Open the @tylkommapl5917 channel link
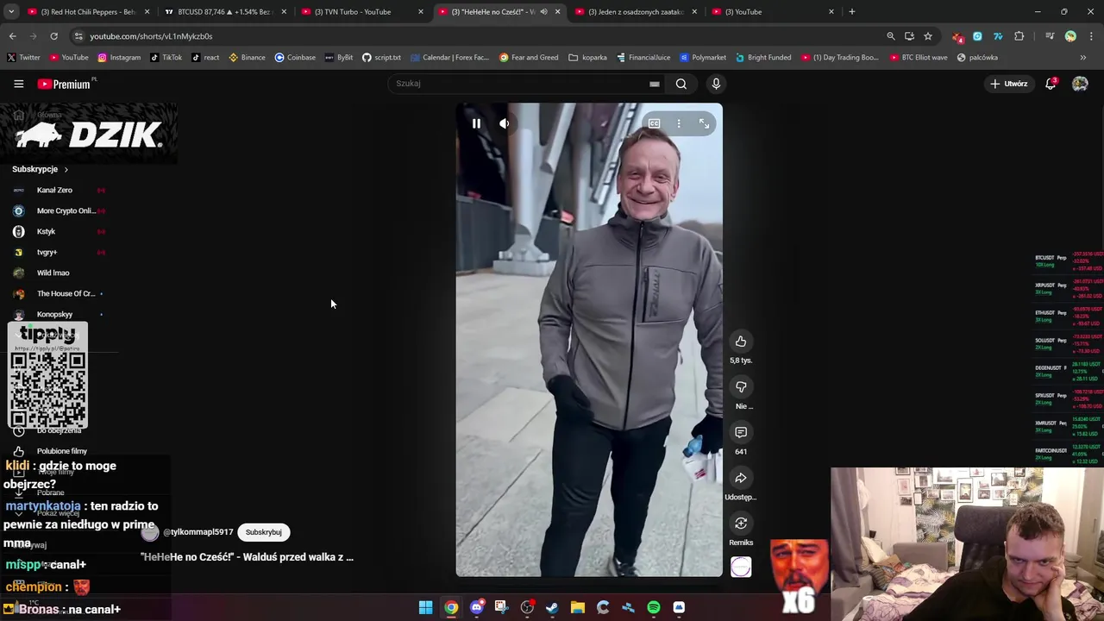This screenshot has width=1104, height=621. point(198,532)
